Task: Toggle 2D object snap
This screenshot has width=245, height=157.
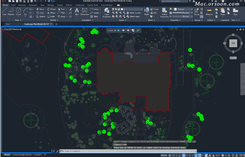Action: coord(200,155)
